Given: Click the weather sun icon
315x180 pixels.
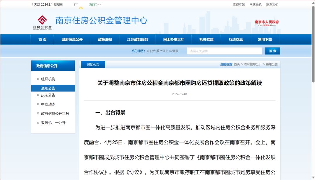Looking at the screenshot, I should (81, 8).
